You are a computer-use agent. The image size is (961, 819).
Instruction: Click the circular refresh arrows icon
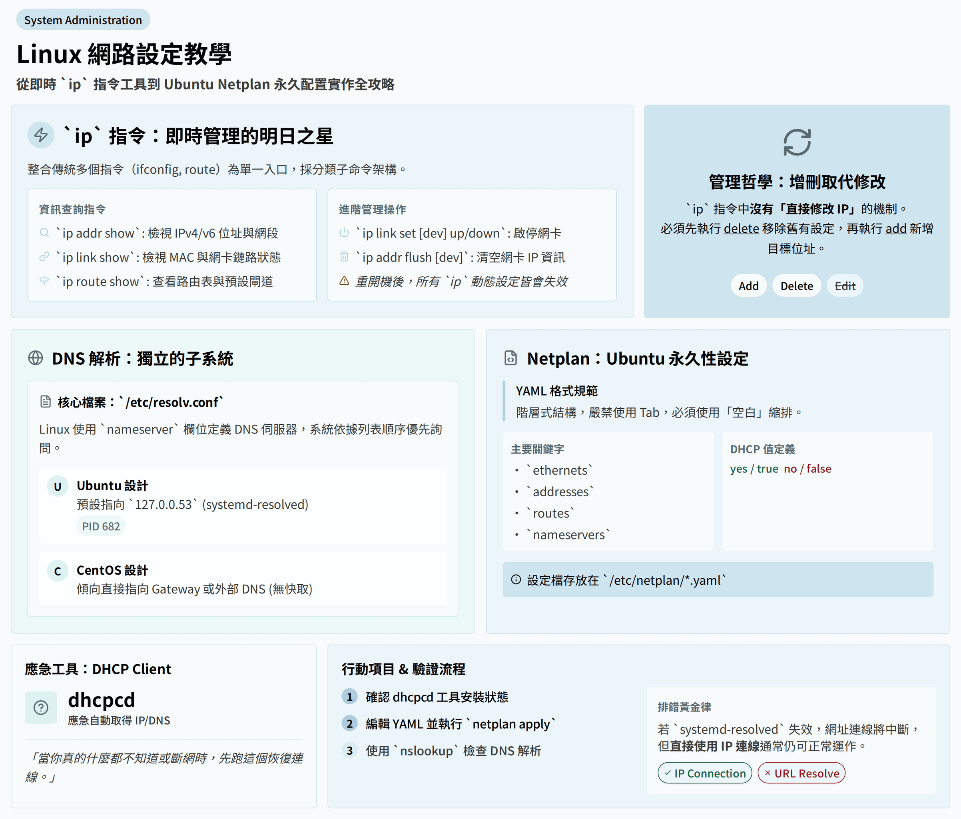coord(797,142)
